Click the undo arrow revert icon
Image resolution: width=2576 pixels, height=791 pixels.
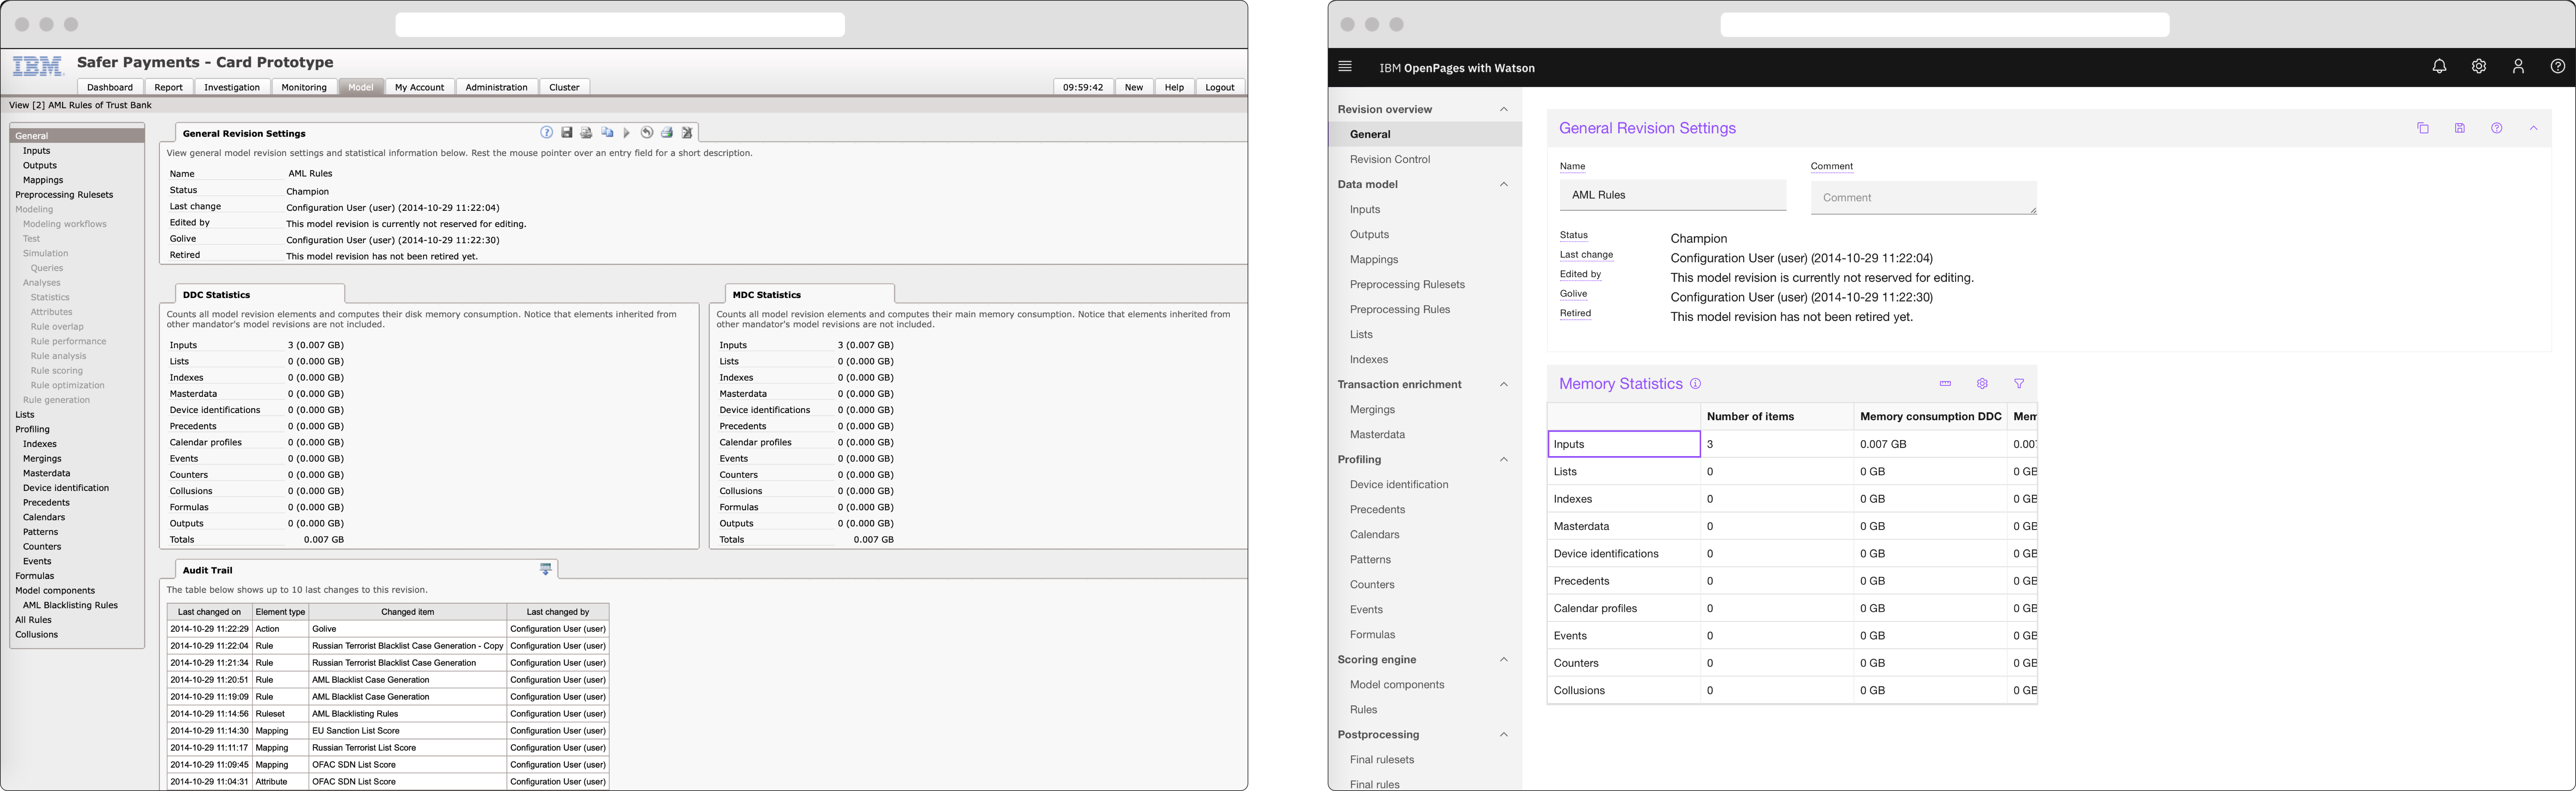point(647,132)
